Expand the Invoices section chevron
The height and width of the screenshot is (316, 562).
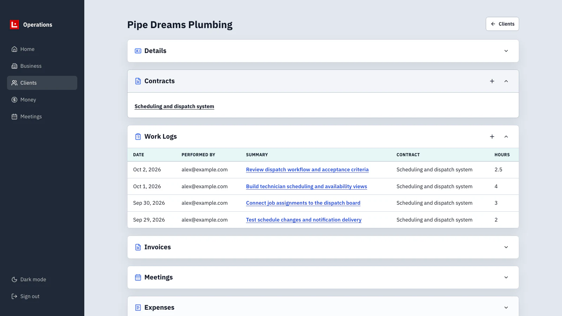pyautogui.click(x=506, y=247)
